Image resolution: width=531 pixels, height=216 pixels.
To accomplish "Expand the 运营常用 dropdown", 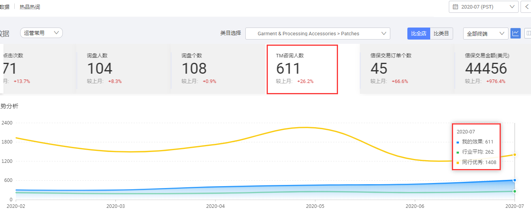I will [x=41, y=33].
